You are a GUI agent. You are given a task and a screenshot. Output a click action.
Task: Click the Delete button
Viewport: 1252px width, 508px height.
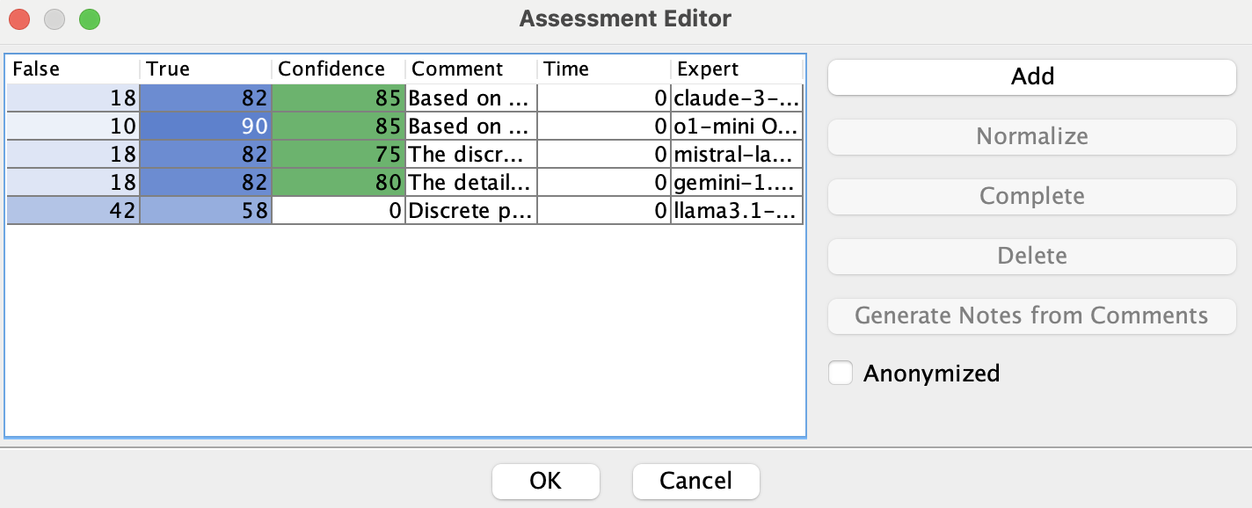(1031, 256)
